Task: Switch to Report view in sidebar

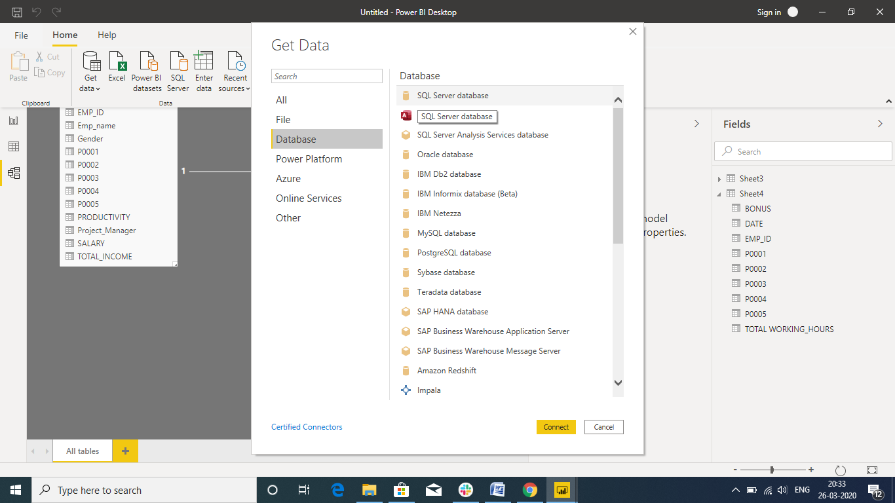Action: pos(14,121)
